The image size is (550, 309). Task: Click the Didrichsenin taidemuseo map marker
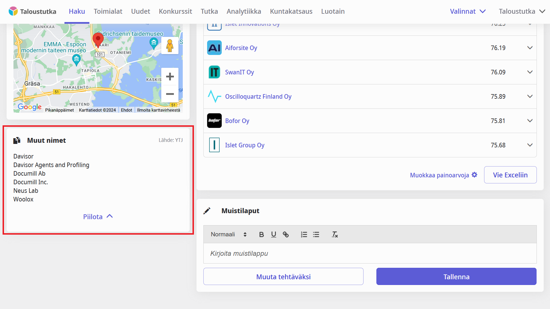tap(154, 43)
